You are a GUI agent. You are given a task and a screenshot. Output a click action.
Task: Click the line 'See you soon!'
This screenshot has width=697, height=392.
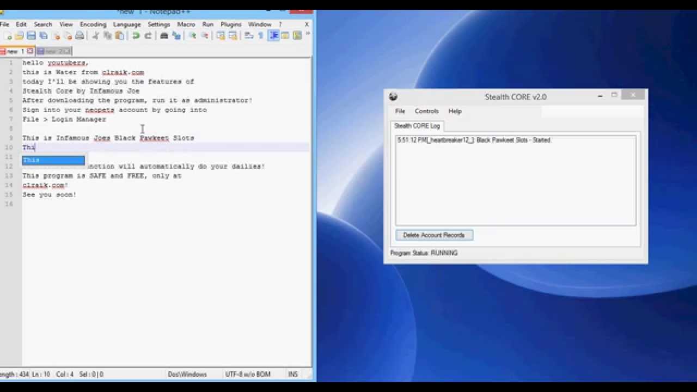click(50, 194)
